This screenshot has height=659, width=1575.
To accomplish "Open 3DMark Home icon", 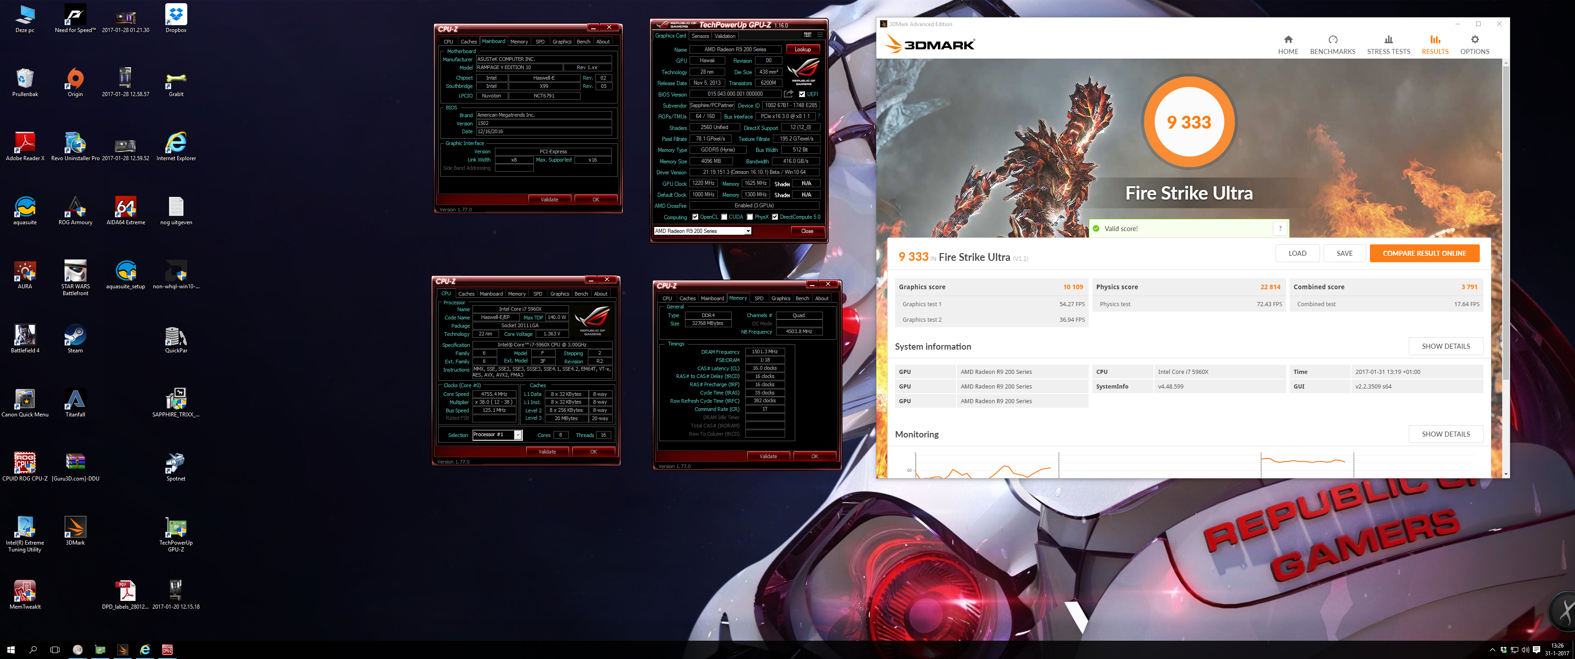I will (1287, 39).
